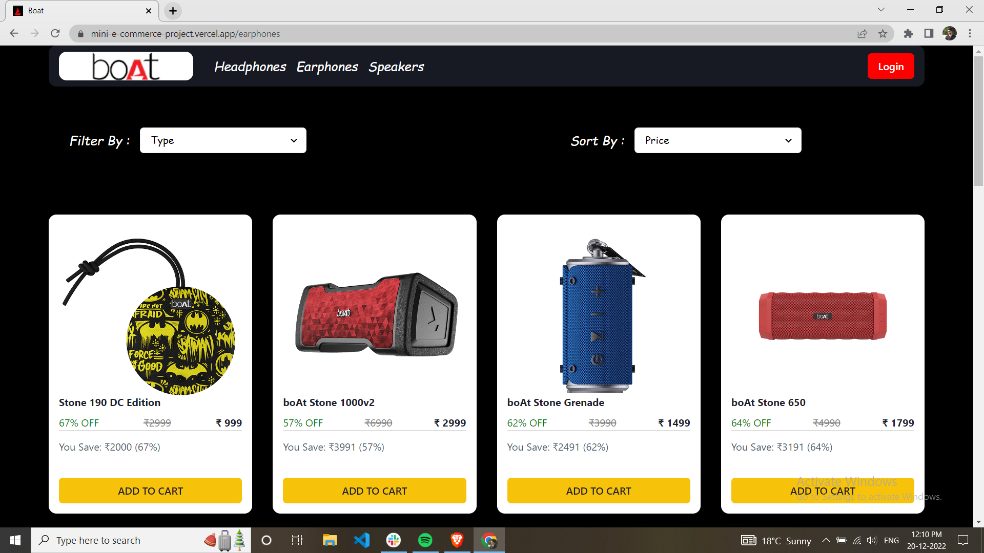Click the boAt logo in navbar

(126, 66)
